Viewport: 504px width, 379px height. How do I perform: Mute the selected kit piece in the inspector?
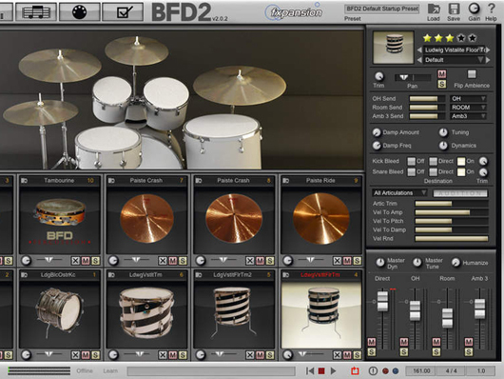pos(442,74)
